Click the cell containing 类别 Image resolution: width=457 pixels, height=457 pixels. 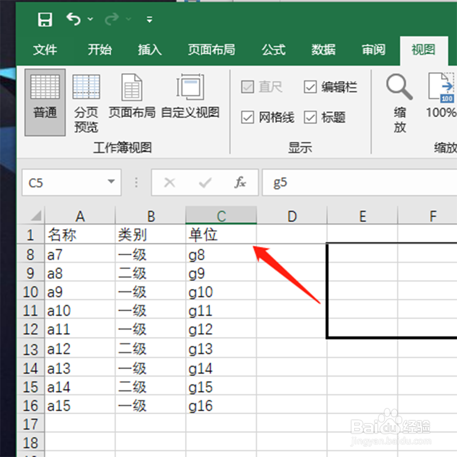(150, 234)
